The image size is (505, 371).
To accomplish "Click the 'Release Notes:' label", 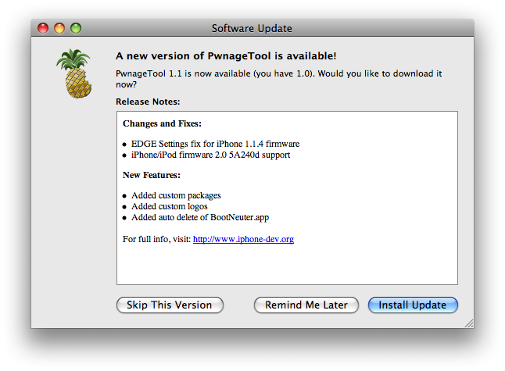I will pyautogui.click(x=148, y=102).
